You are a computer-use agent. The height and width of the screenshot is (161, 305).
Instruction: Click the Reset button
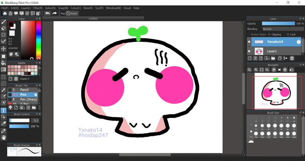[72, 13]
